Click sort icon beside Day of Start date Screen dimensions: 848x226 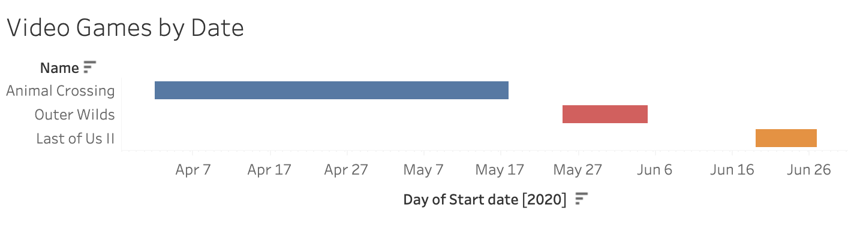(581, 199)
